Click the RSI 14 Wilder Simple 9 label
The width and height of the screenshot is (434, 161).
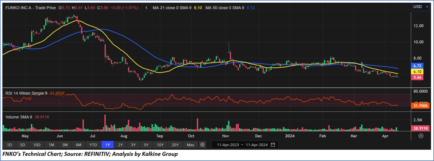pos(26,93)
